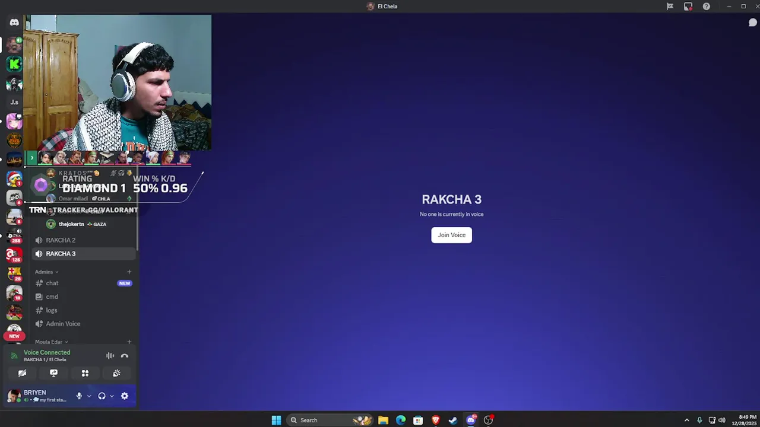Join the Admin Voice channel
Screen dimensions: 760x427
(x=84, y=324)
